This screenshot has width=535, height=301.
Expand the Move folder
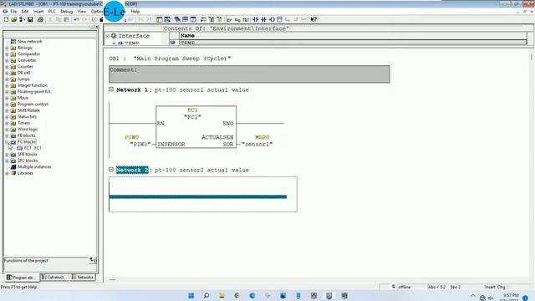pyautogui.click(x=7, y=98)
